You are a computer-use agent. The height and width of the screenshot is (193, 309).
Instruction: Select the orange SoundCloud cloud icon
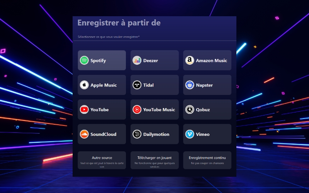[84, 134]
